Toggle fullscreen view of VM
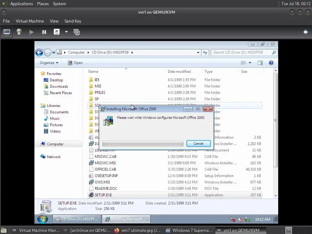The height and width of the screenshot is (234, 312). pos(305,32)
